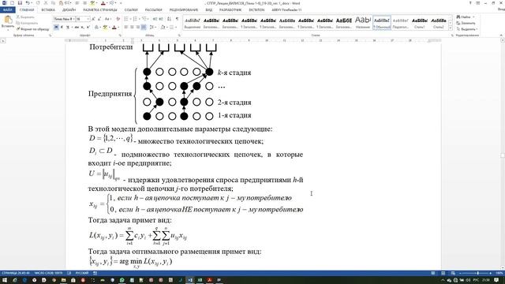Center the text

[132, 27]
